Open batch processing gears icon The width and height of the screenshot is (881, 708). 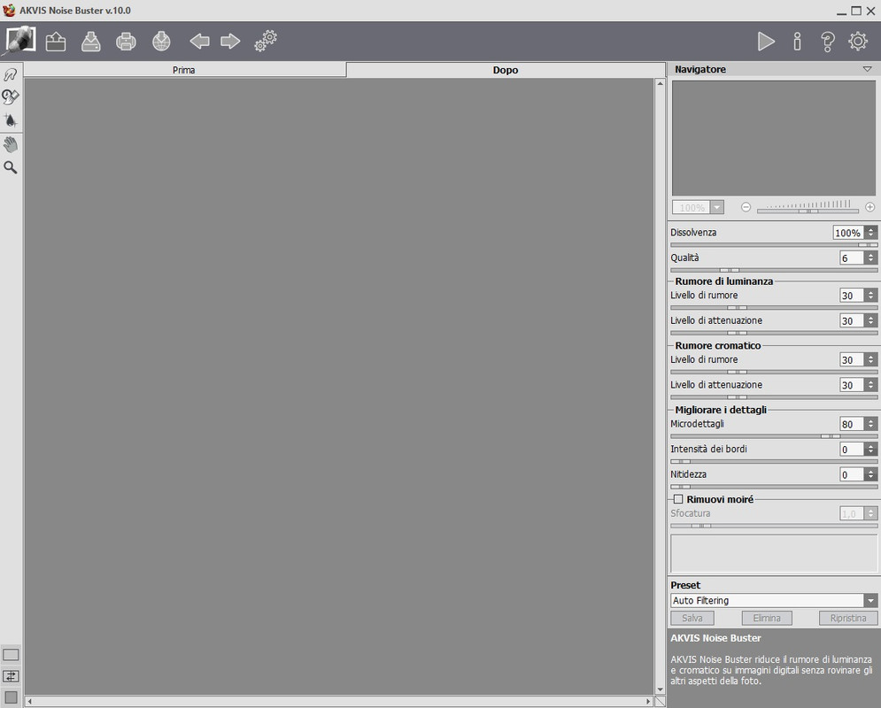[266, 41]
